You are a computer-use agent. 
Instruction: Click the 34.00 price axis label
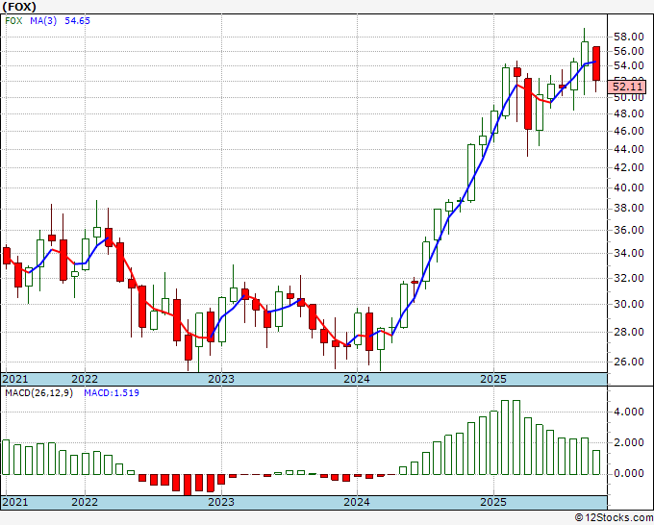[629, 253]
